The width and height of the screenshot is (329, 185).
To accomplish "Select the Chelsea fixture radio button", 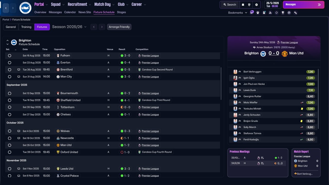I will click(10, 114).
